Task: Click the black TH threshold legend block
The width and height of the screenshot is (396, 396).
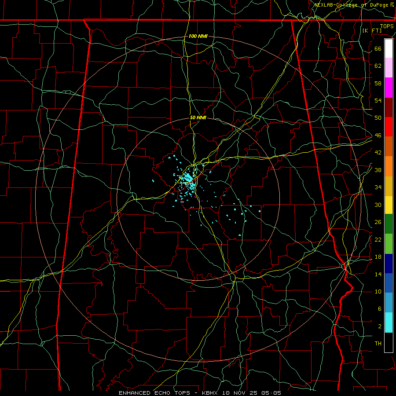Action: [x=389, y=342]
